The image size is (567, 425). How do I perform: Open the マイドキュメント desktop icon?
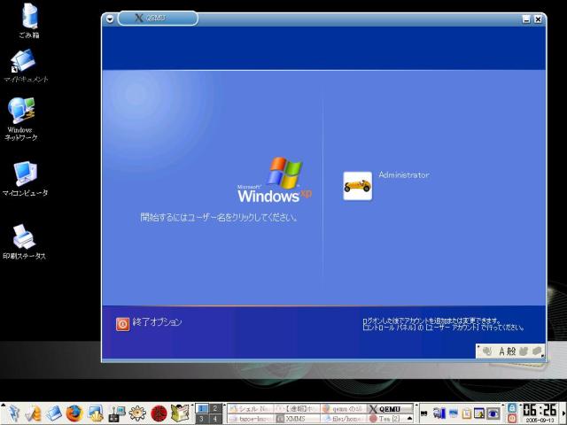pos(26,66)
